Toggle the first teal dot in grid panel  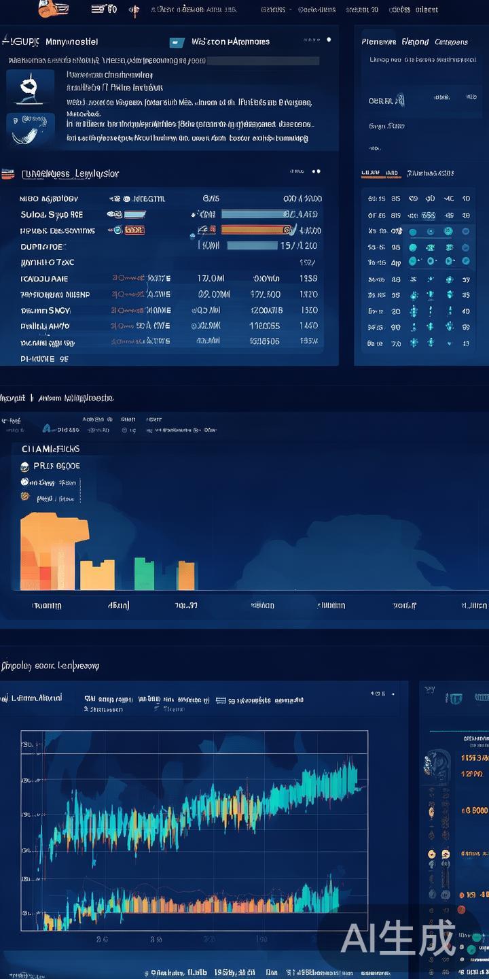coord(413,232)
